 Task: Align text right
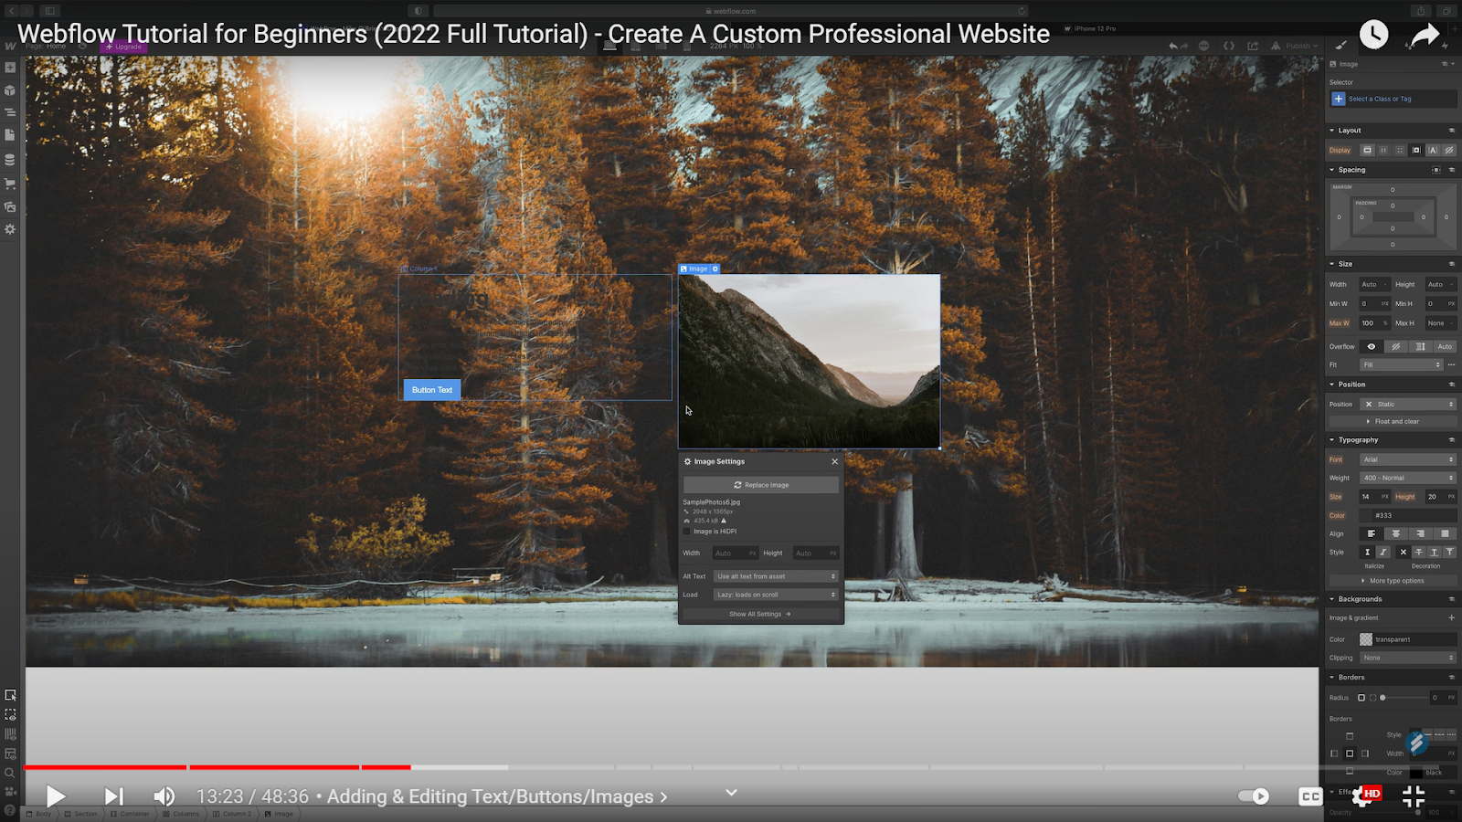1420,533
